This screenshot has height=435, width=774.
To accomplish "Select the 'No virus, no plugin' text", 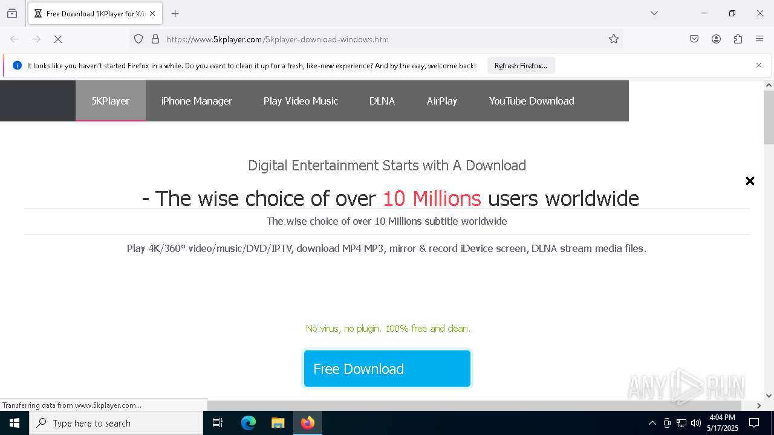I will 388,329.
